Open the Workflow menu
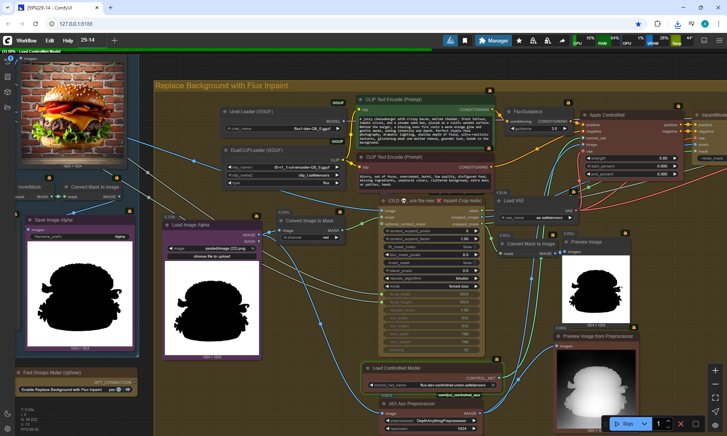Screen dimensions: 727x436 coord(27,41)
